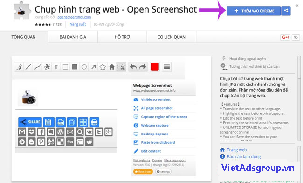The height and width of the screenshot is (183, 303).
Task: Select the spray scribble tool
Action: 47,67
